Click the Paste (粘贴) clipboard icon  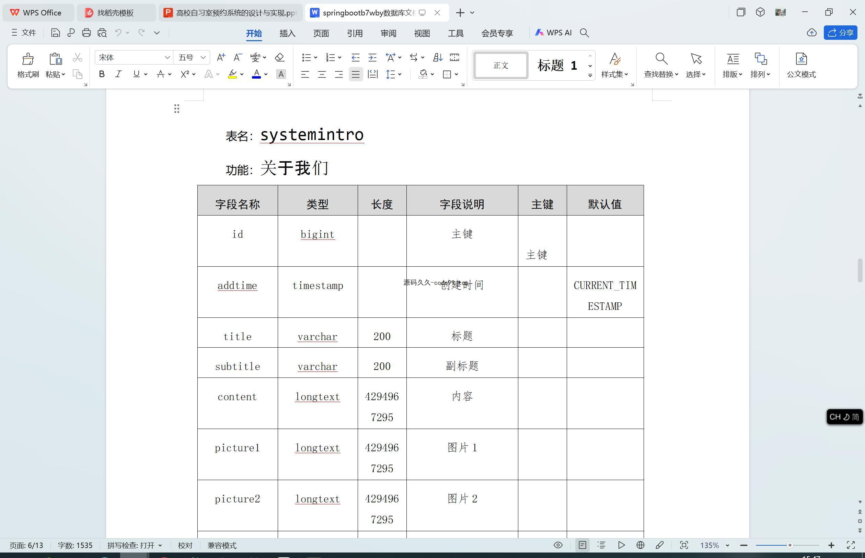[x=55, y=59]
